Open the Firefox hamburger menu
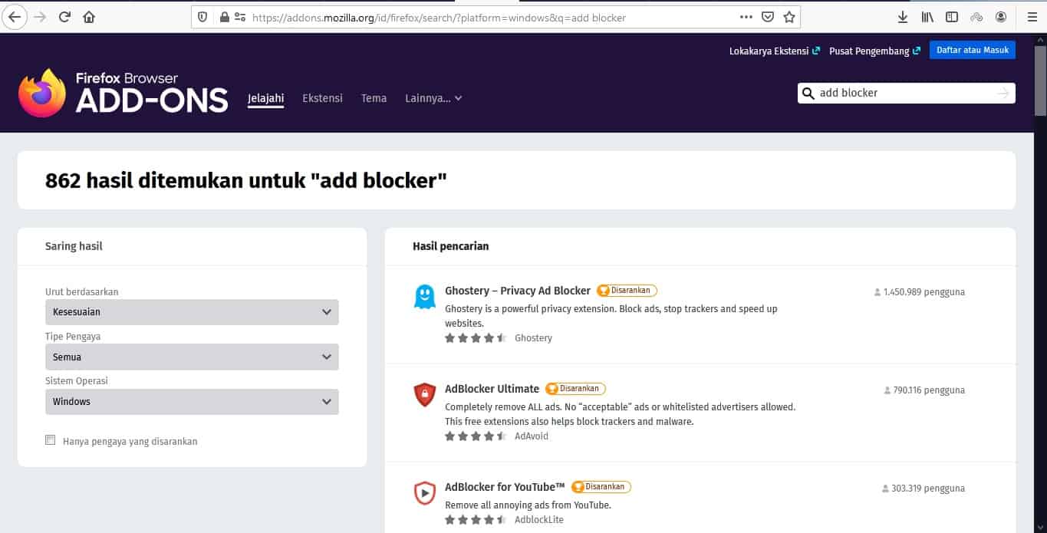Viewport: 1047px width, 533px height. (1032, 17)
